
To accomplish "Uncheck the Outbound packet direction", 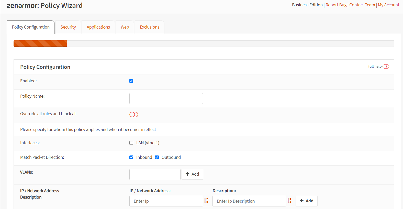I will (x=157, y=158).
